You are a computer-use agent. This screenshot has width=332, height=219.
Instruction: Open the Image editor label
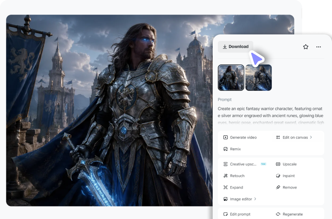pos(241,199)
